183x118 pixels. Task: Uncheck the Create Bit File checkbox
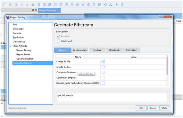click(103, 62)
